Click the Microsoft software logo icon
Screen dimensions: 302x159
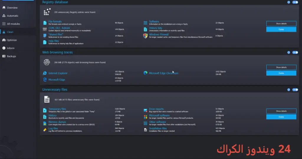pyautogui.click(x=145, y=117)
